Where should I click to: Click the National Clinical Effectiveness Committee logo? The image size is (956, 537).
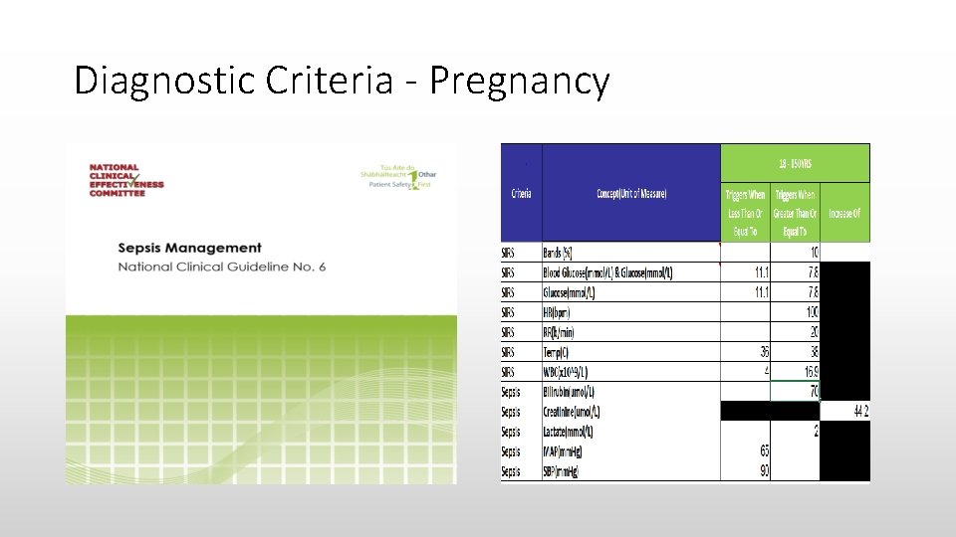pos(126,180)
